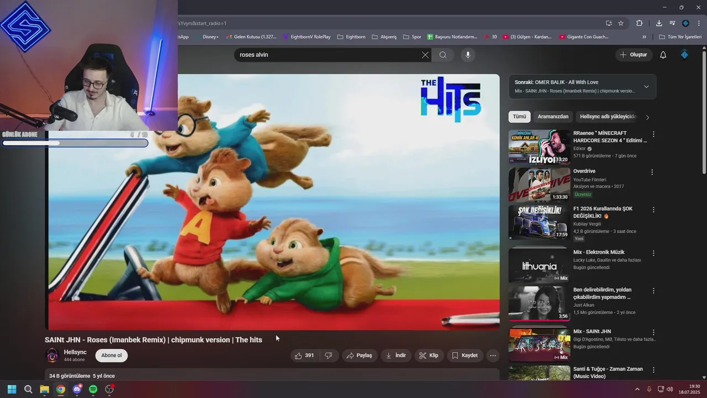
Task: Click the Kaydet save button
Action: pos(465,355)
